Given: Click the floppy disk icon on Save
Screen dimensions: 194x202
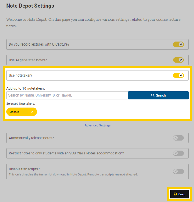Looking at the screenshot, I should click(175, 194).
